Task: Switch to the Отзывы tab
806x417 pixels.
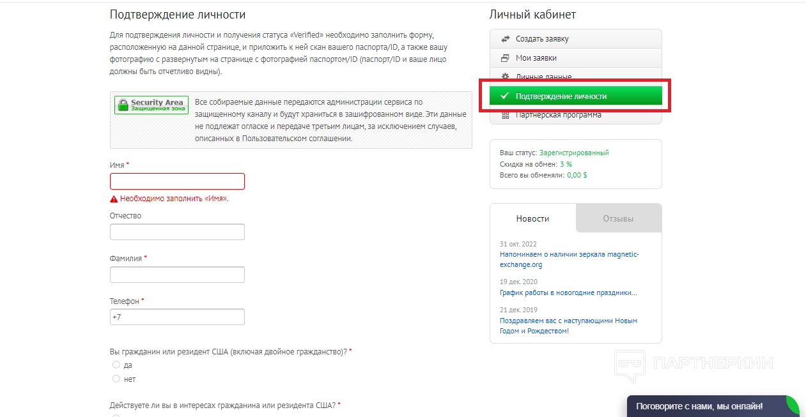Action: pyautogui.click(x=618, y=218)
